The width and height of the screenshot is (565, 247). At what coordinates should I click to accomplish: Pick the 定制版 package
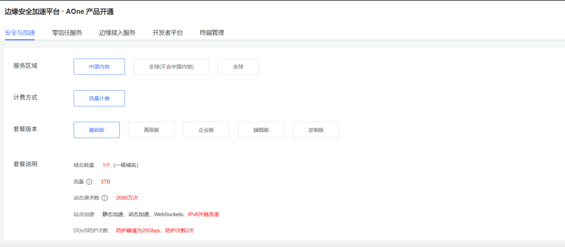(316, 130)
